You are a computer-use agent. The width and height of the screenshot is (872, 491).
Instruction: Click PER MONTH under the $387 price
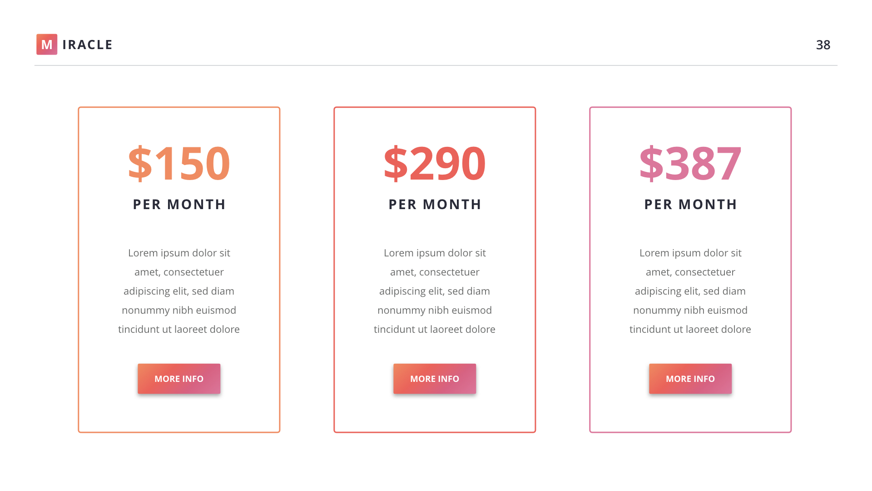pos(690,205)
